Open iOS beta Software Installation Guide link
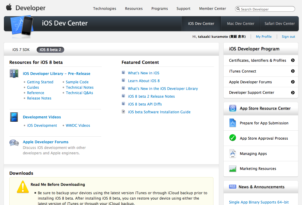 159,112
